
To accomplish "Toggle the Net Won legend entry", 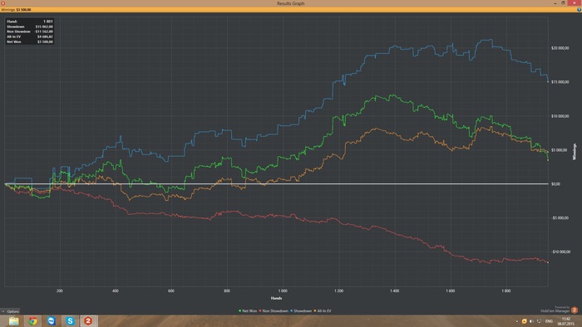I will pos(248,311).
